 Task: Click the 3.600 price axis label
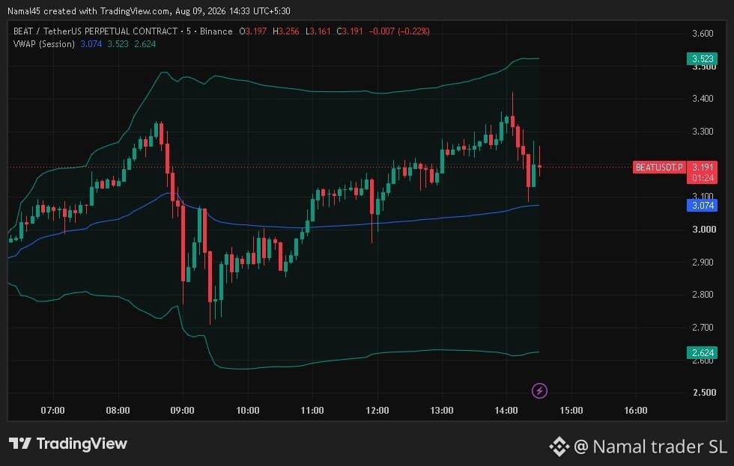(703, 33)
